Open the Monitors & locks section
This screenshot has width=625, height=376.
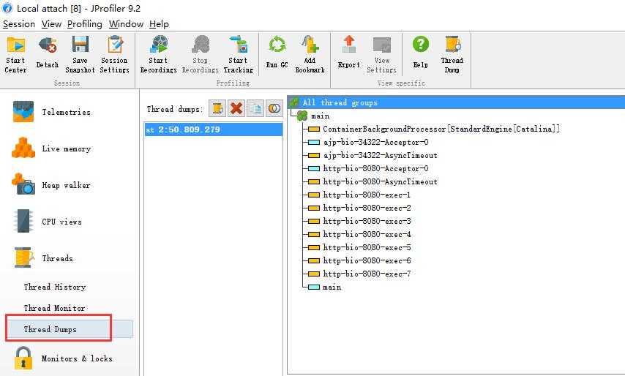[x=64, y=358]
